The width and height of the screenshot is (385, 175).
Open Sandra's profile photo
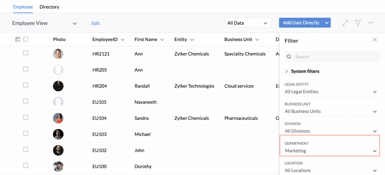(58, 118)
